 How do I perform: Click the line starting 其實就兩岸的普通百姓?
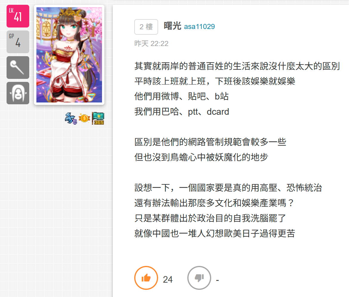pyautogui.click(x=237, y=66)
